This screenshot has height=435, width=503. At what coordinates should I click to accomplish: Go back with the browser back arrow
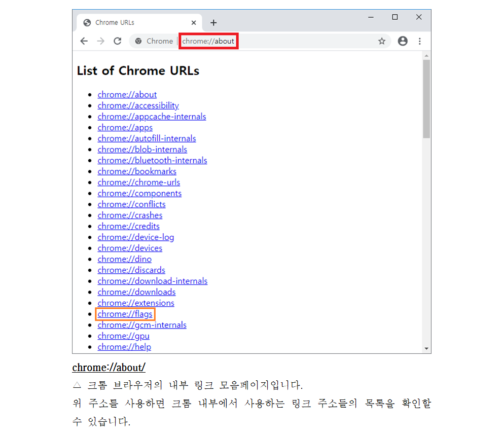point(84,41)
